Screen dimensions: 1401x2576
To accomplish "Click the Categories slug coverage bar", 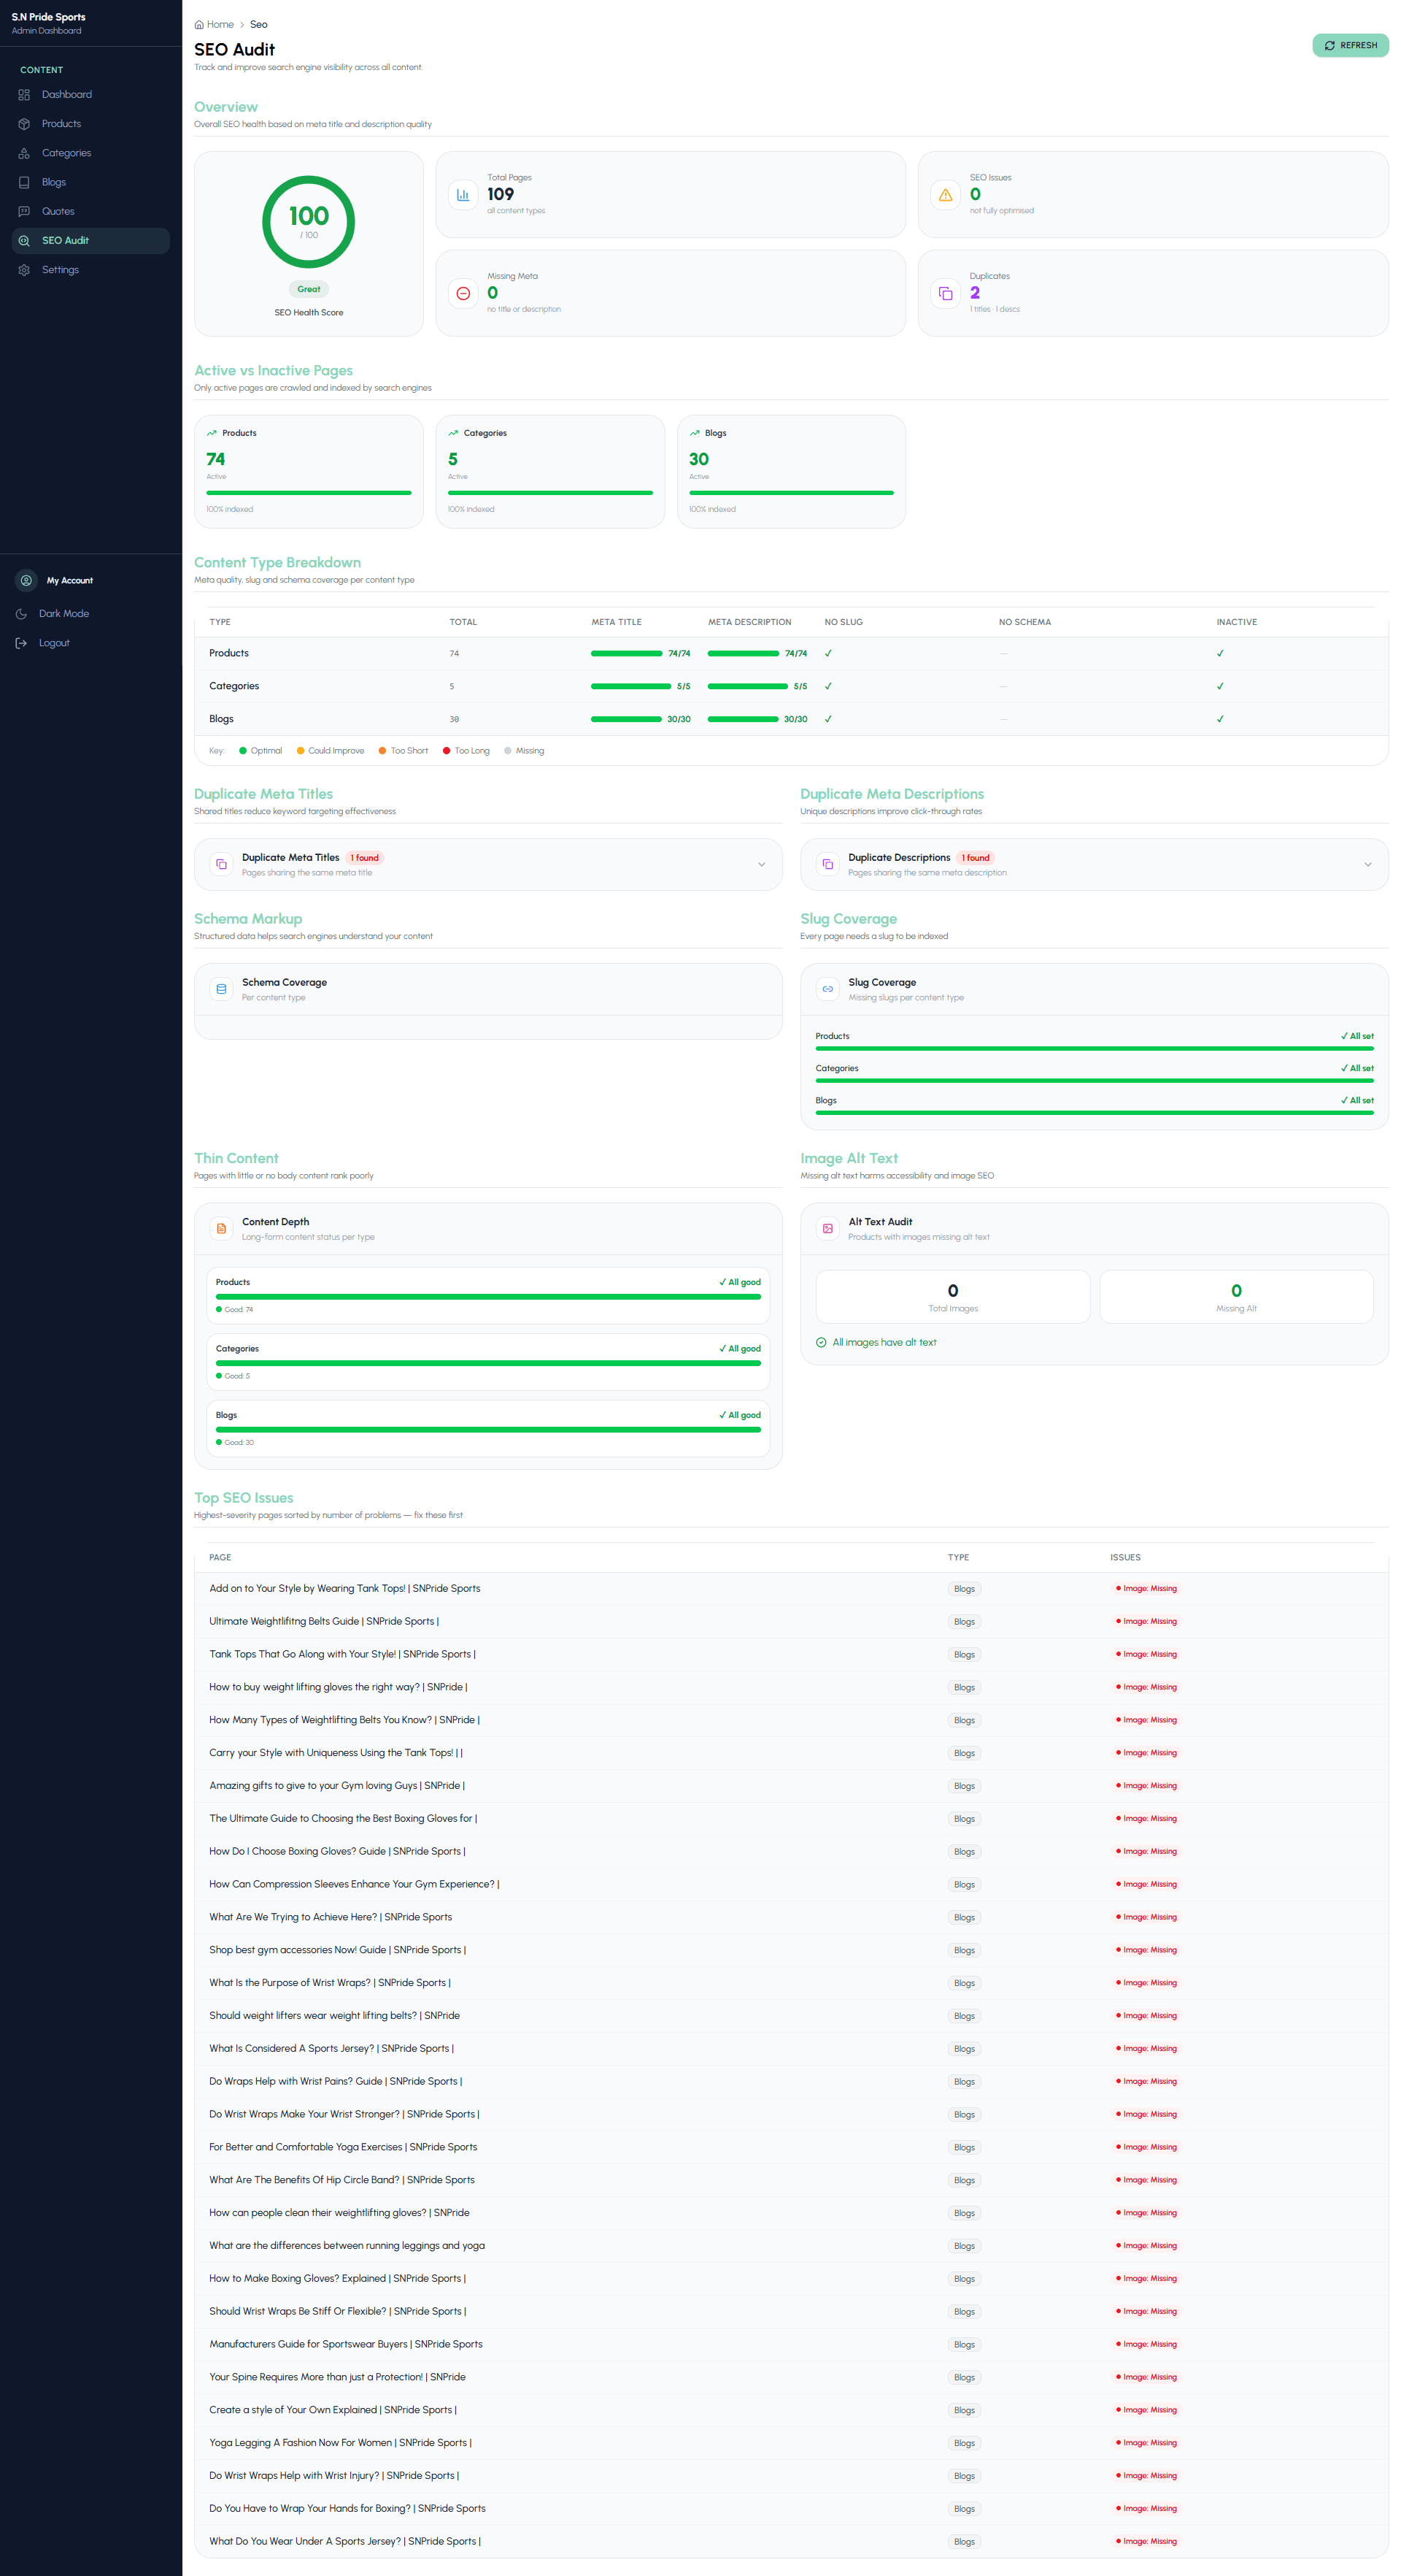I will click(x=1095, y=1081).
